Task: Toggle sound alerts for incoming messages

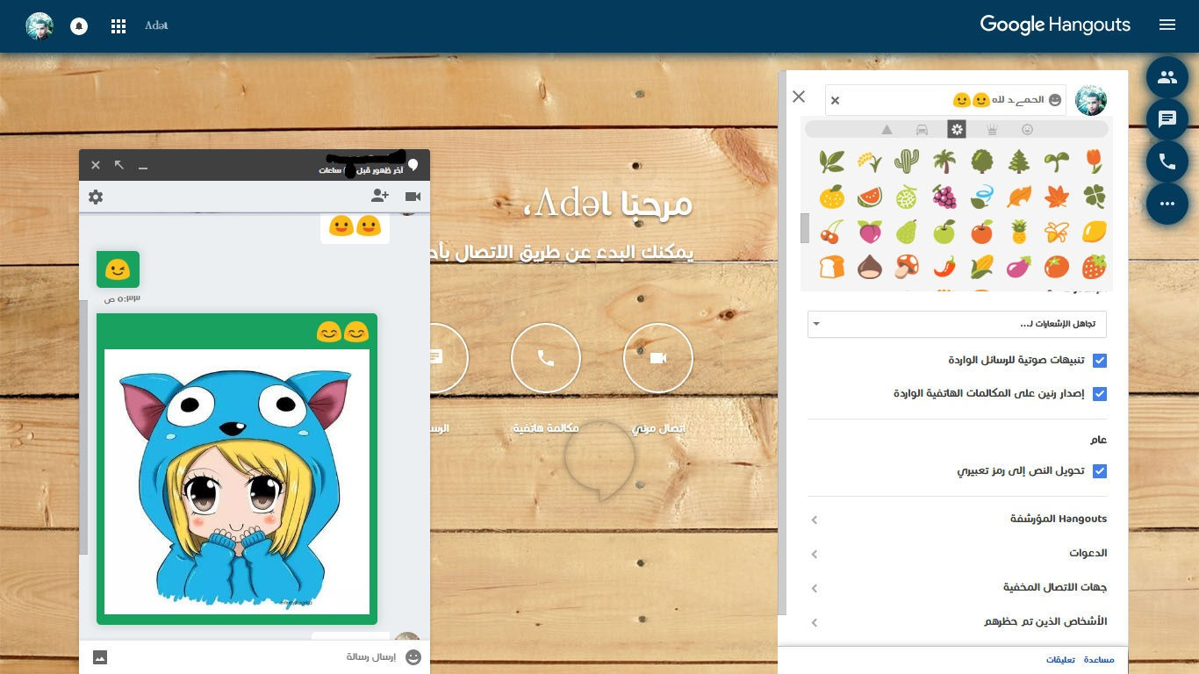Action: click(1100, 361)
